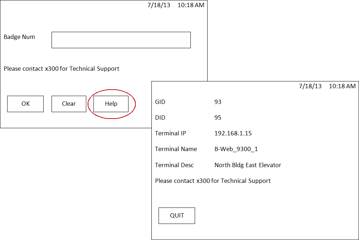Click the Badge Num input field
This screenshot has width=359, height=240.
121,40
